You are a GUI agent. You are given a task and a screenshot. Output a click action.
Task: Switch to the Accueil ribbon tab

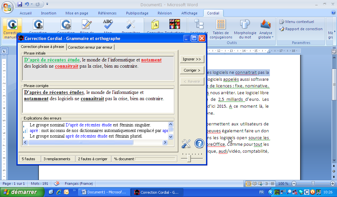pos(26,13)
